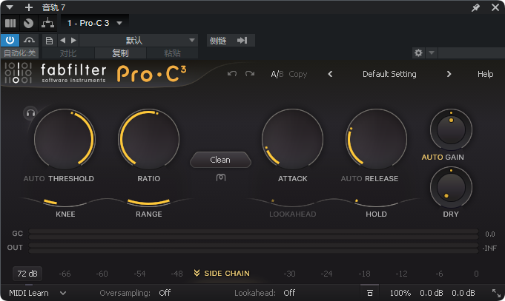Load previous host preset with the left triangle
This screenshot has width=505, height=301.
coord(63,40)
